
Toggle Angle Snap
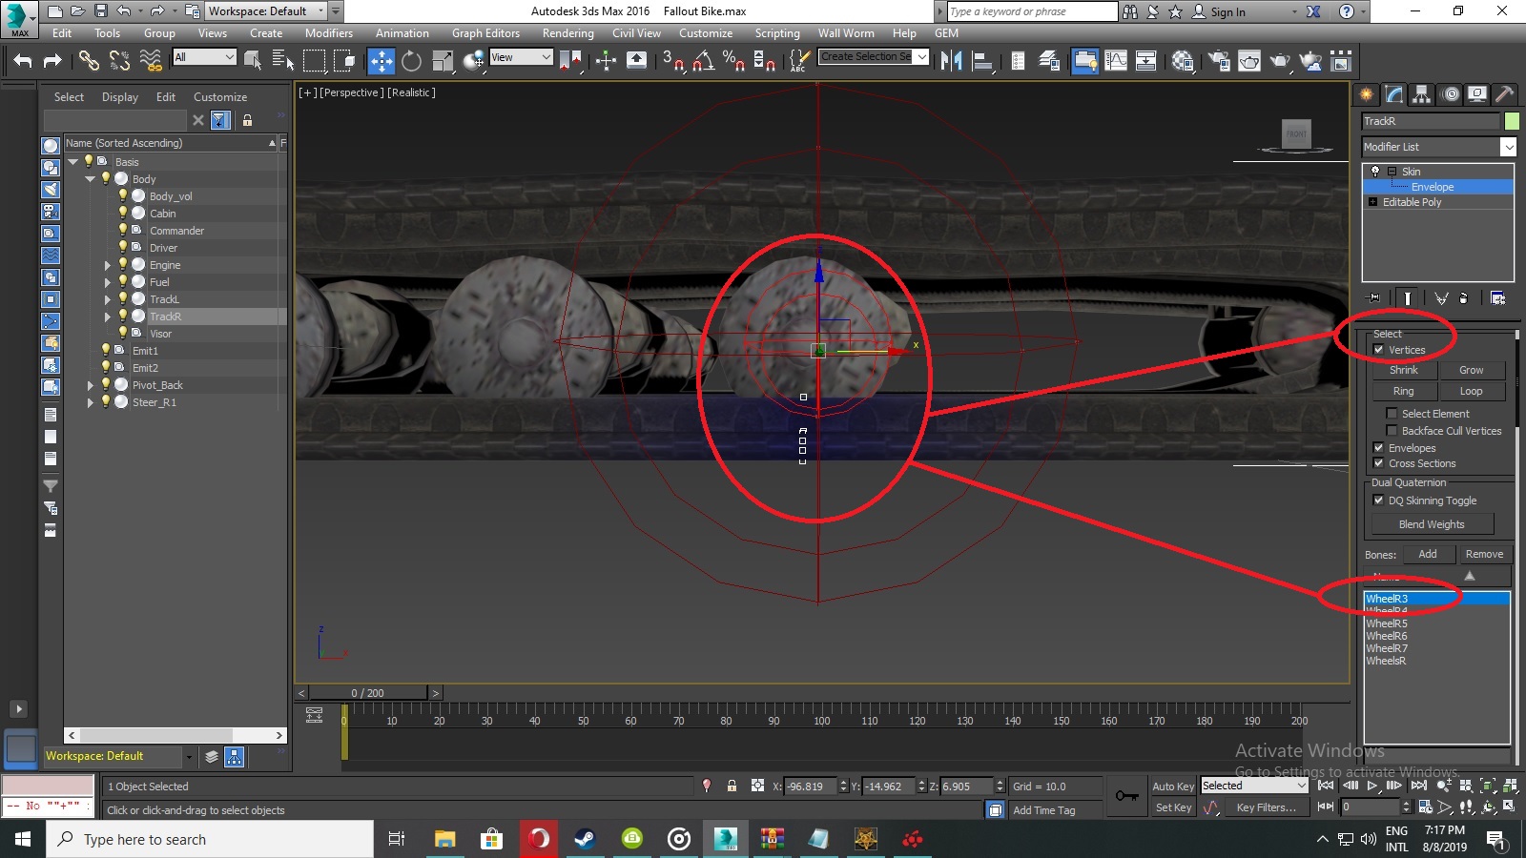704,61
